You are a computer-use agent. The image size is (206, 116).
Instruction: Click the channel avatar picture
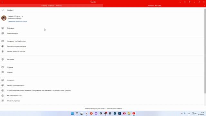pos(4,18)
